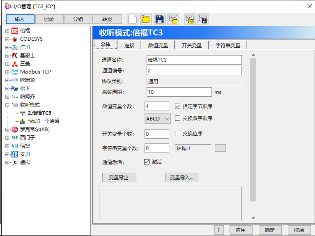
Task: Click the chart with M folder icon
Action: pos(190,19)
